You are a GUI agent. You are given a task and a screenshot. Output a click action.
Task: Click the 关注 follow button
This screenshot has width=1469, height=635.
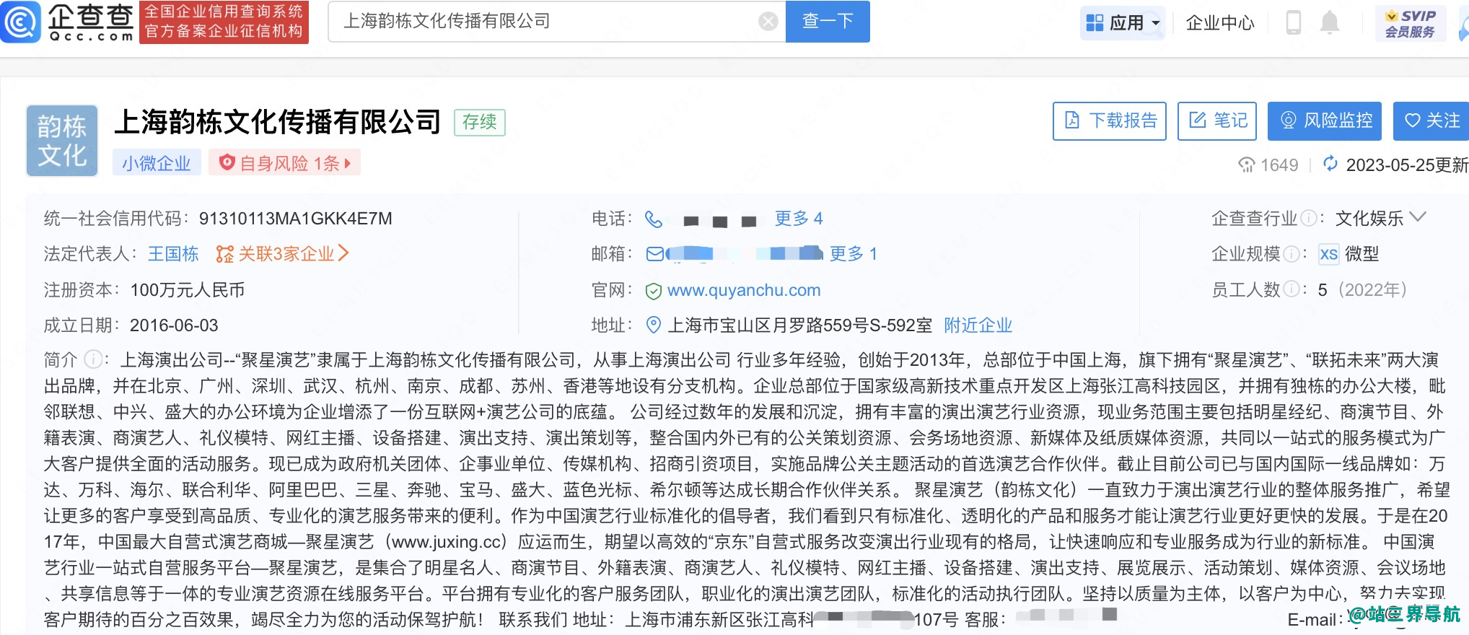(1431, 121)
